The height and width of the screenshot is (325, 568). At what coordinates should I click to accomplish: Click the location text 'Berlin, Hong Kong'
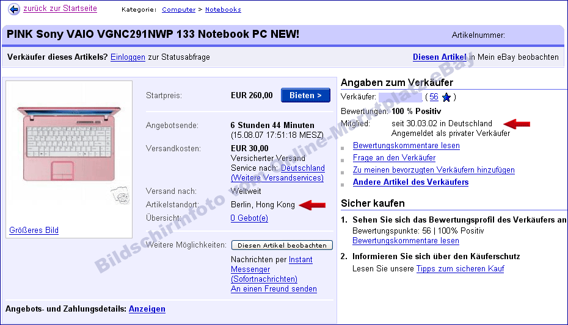[263, 205]
